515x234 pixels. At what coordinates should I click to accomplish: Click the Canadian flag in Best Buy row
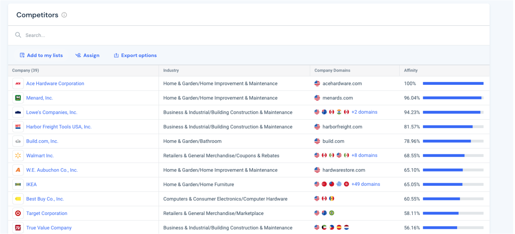click(325, 199)
